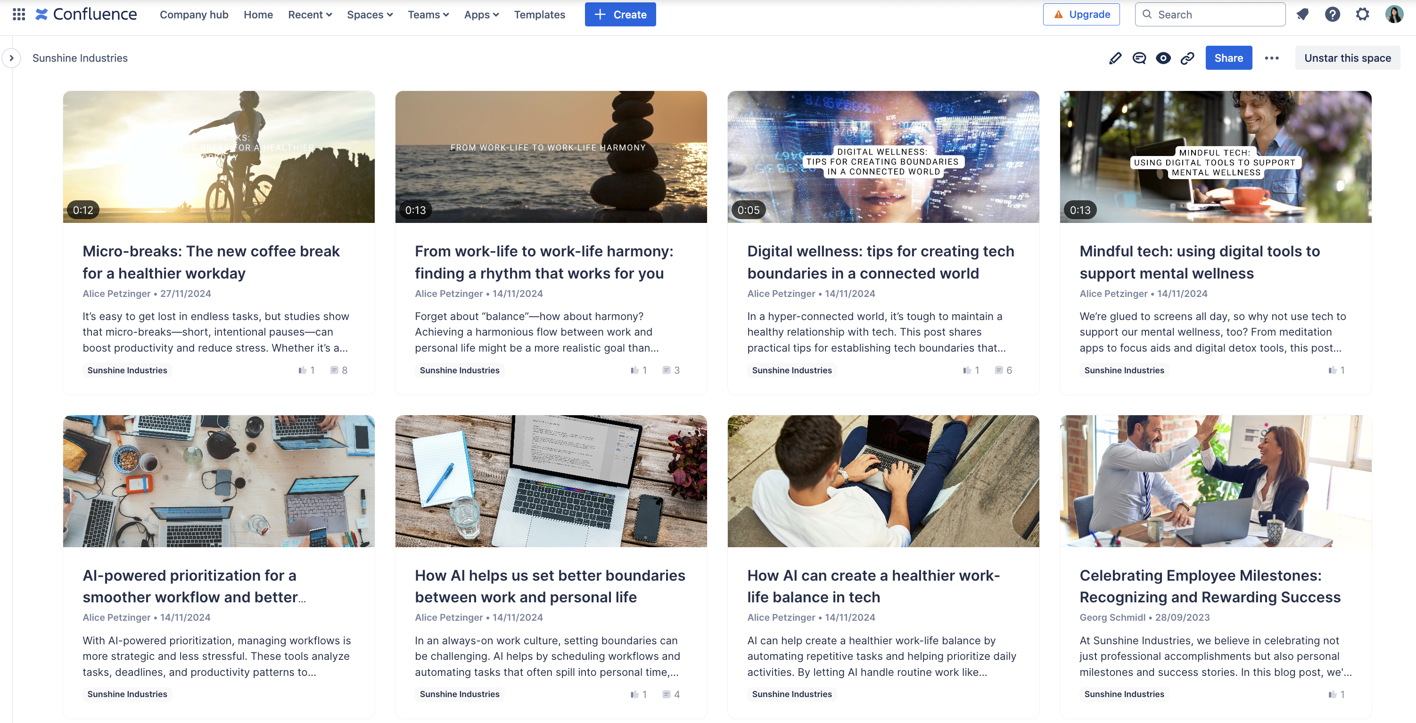Open the app switcher grid icon
The image size is (1416, 723).
(x=19, y=14)
